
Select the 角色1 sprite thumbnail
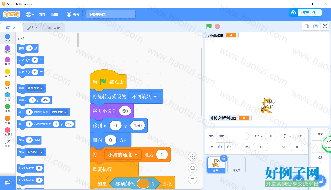click(216, 165)
